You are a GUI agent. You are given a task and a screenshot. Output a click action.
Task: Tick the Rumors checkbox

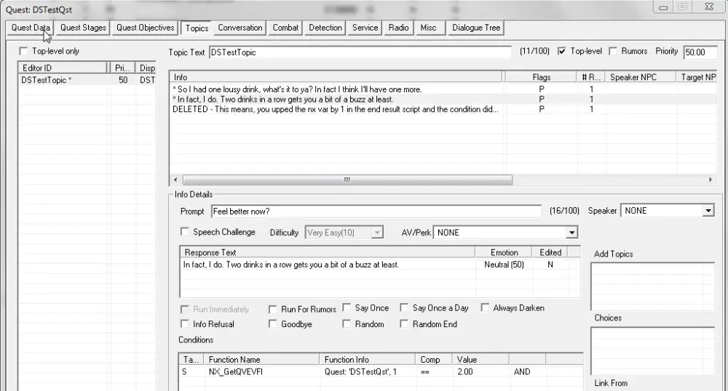(613, 51)
